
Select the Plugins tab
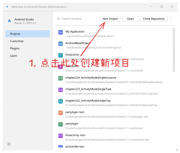pyautogui.click(x=27, y=48)
